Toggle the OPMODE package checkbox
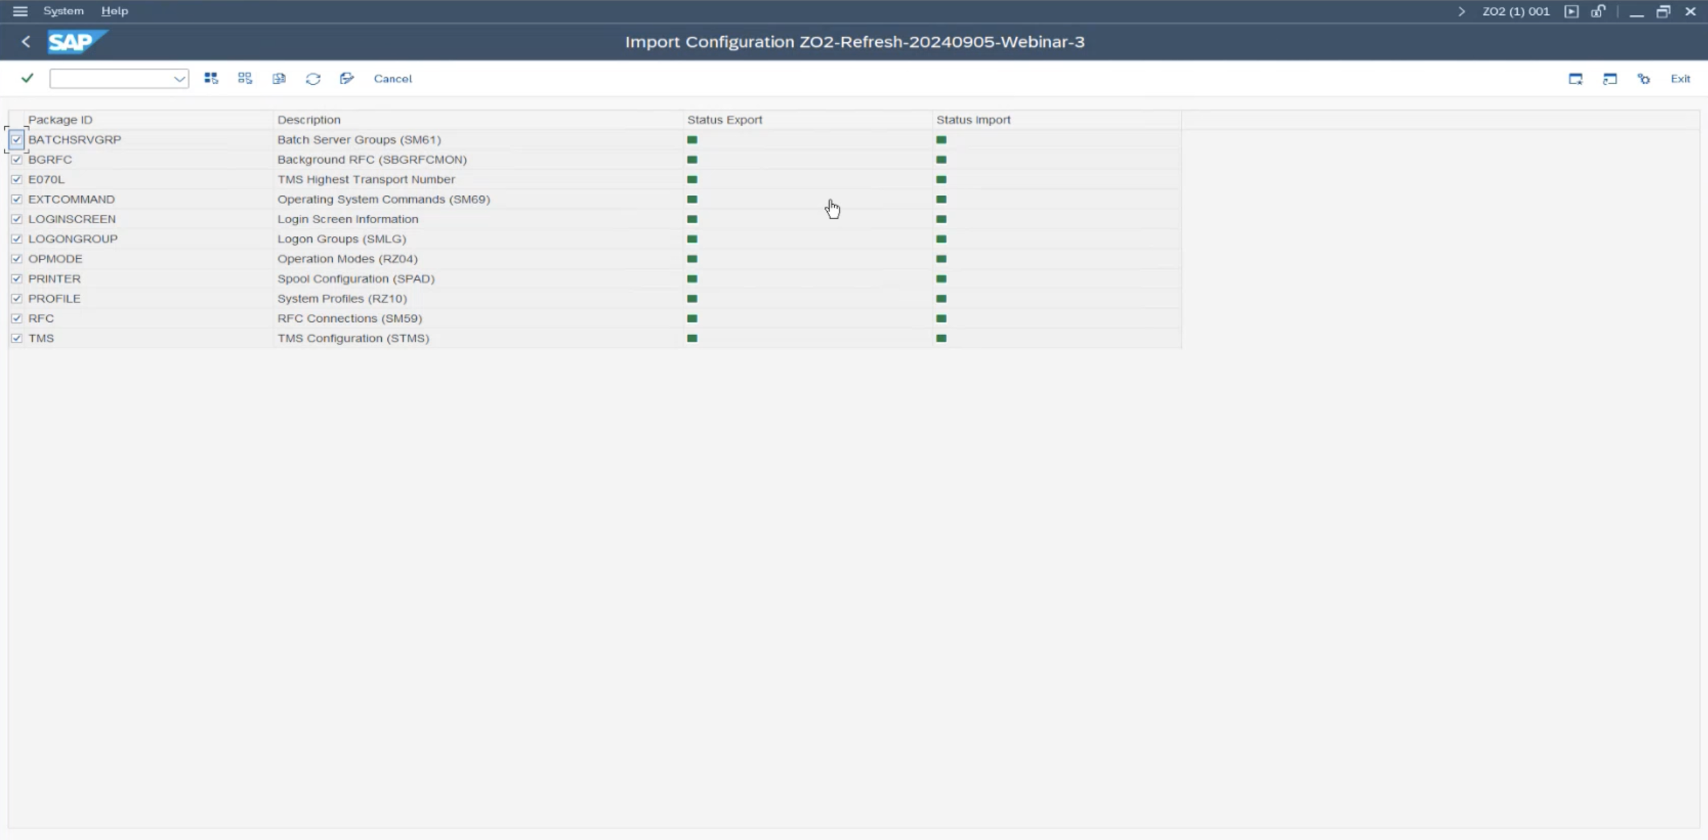This screenshot has height=840, width=1708. 16,259
